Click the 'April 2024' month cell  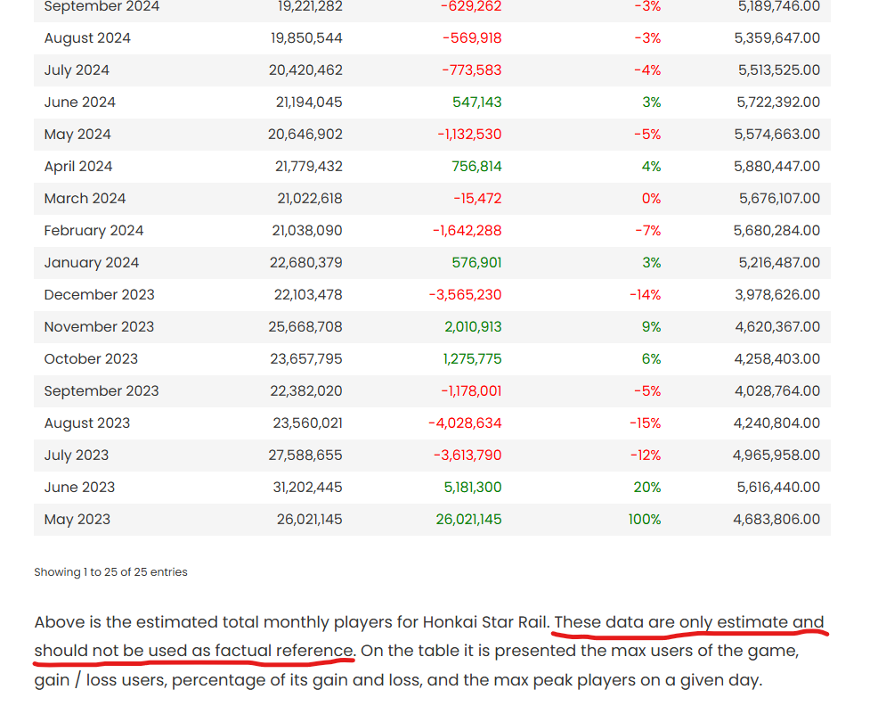coord(78,167)
